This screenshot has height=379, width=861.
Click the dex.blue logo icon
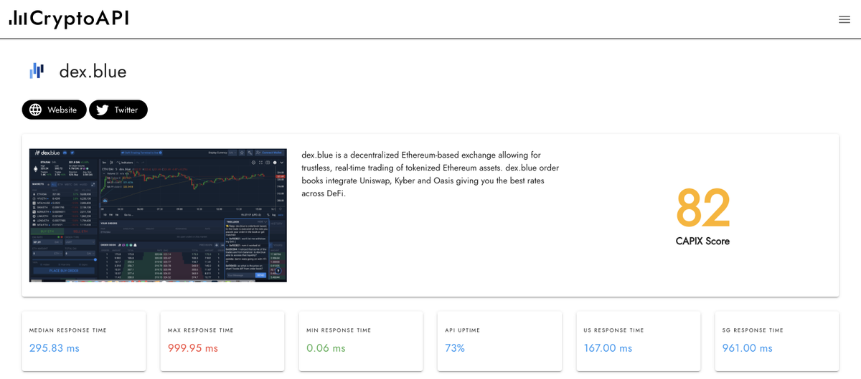(37, 71)
